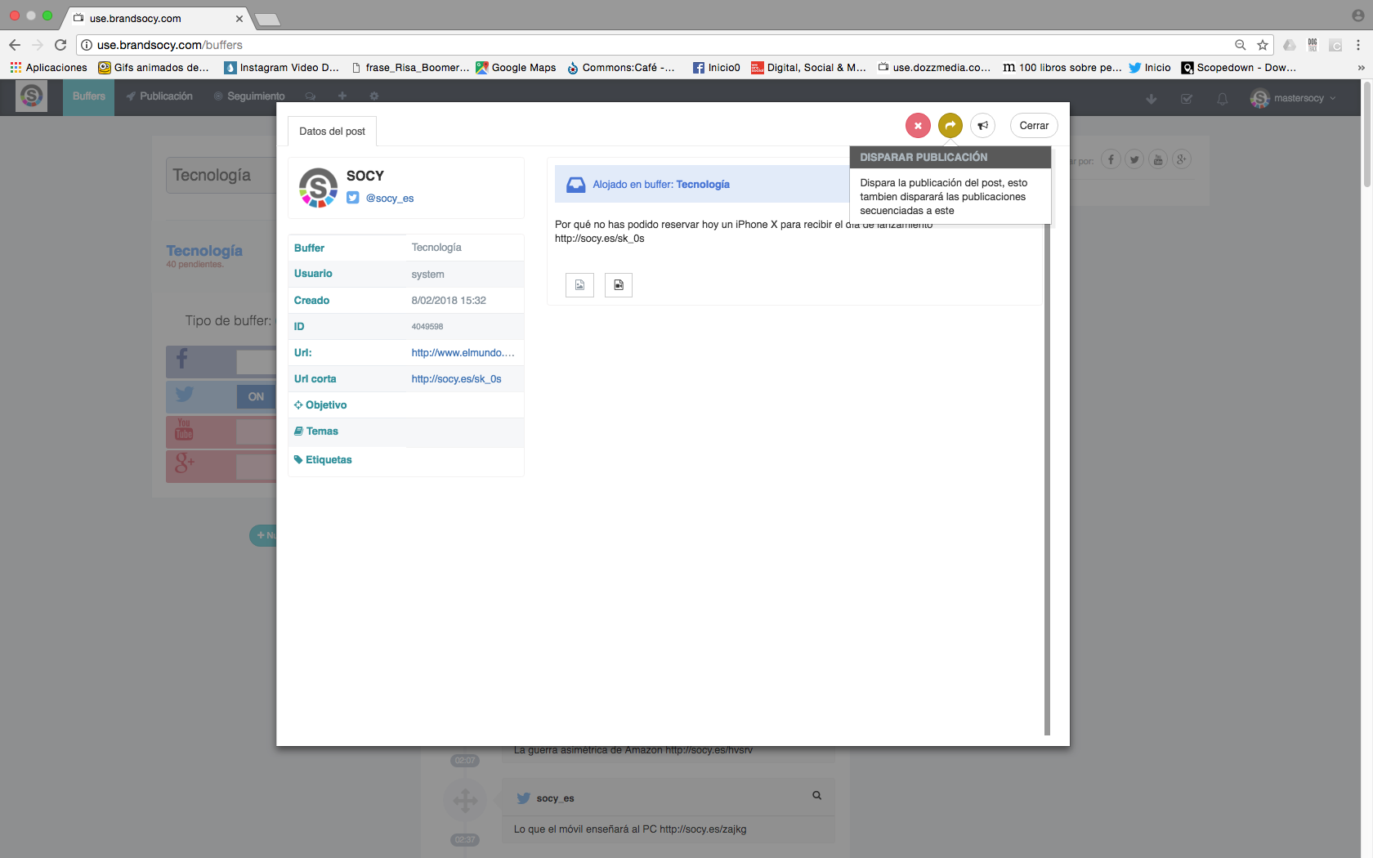Click the SOCY avatar in post dialog

(319, 188)
